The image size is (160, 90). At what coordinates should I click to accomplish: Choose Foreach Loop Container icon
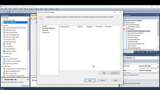[x=4, y=61]
